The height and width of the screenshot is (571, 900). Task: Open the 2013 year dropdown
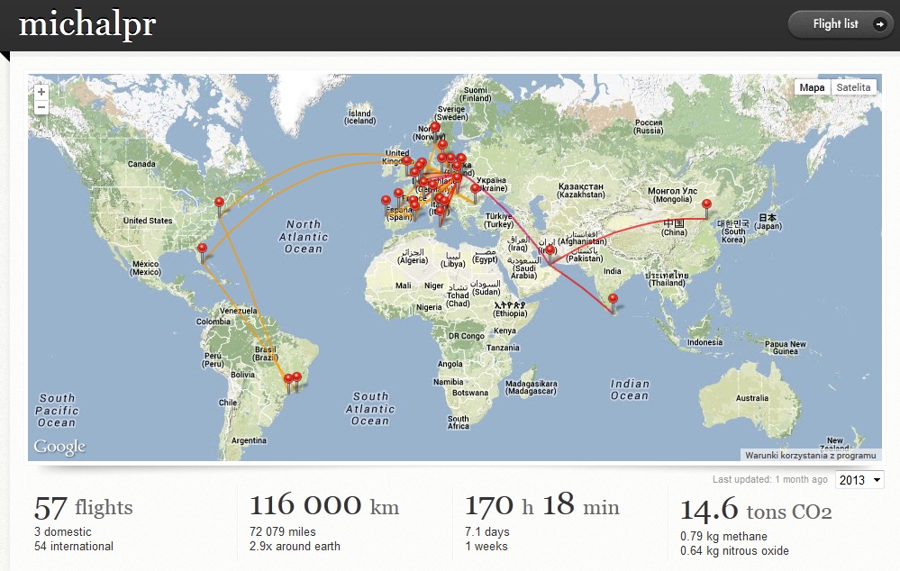point(859,480)
